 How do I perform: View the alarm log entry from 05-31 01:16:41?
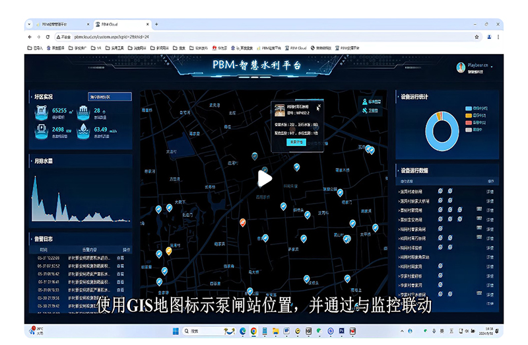[x=120, y=282]
